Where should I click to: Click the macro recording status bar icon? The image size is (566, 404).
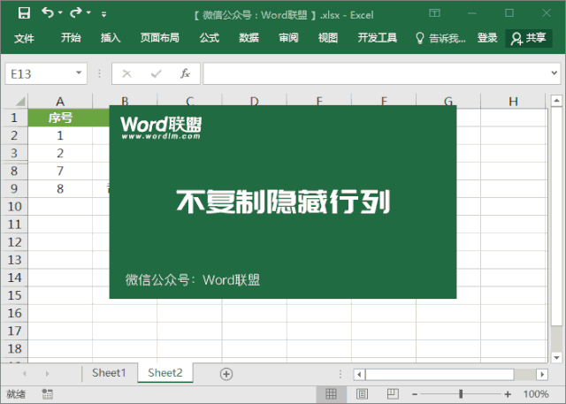47,394
